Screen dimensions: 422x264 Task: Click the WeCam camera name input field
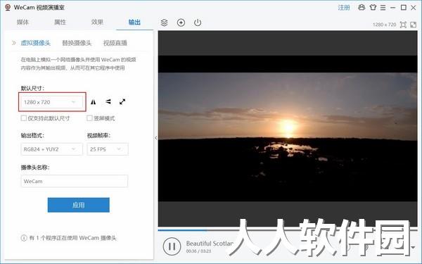(75, 182)
